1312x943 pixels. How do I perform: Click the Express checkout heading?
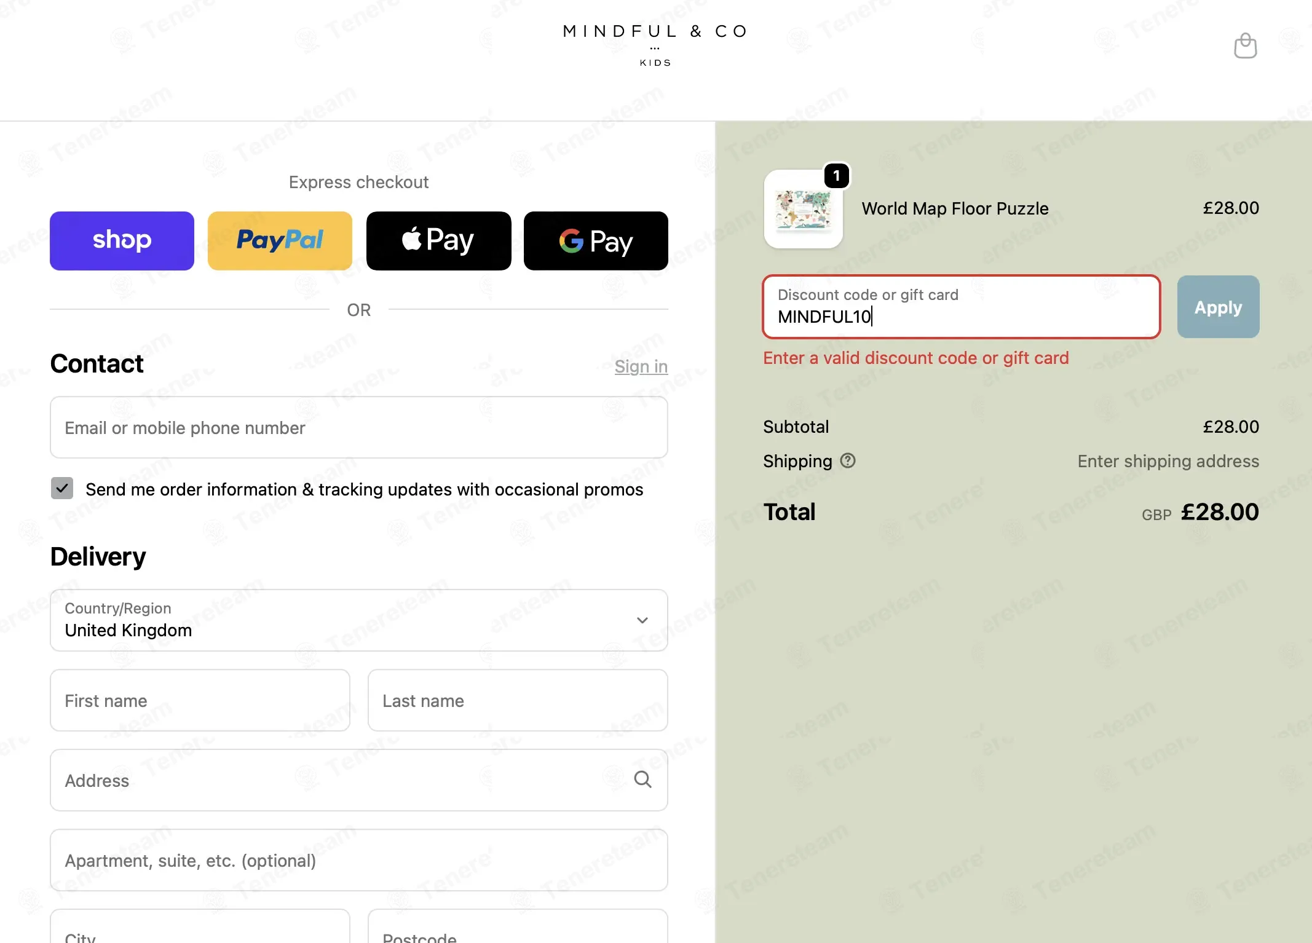click(358, 182)
